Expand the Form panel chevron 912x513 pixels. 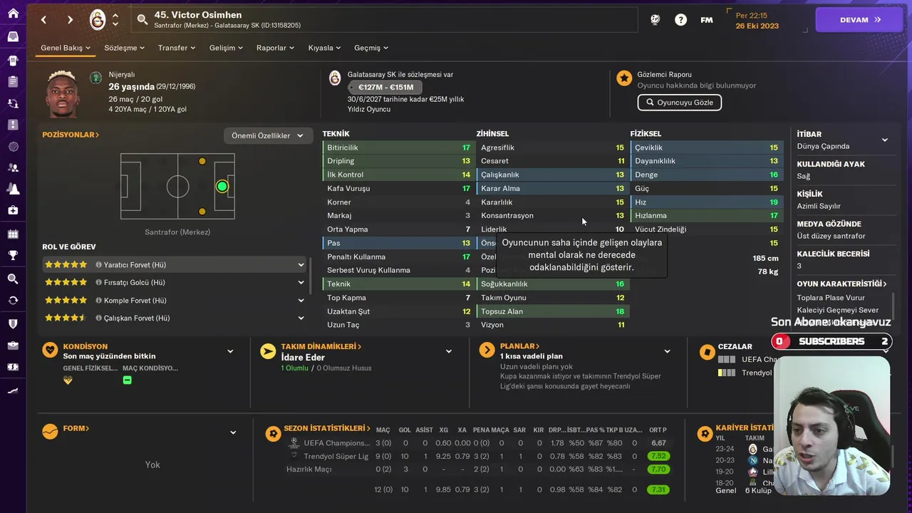pyautogui.click(x=233, y=432)
